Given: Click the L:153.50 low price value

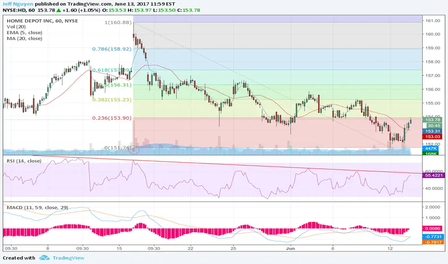Looking at the screenshot, I should click(164, 10).
